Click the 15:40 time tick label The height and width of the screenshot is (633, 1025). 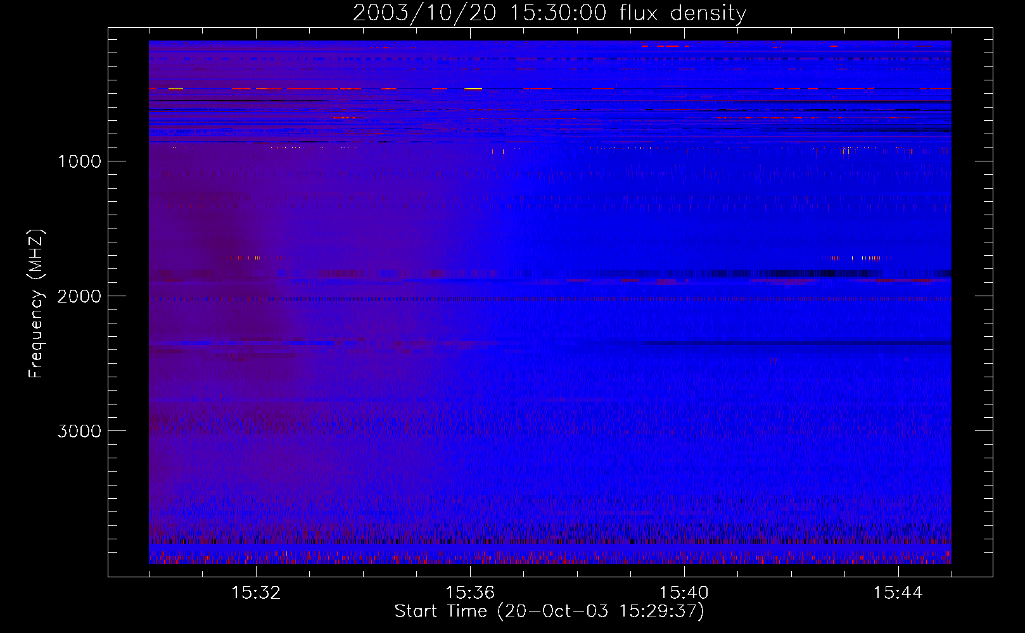684,593
